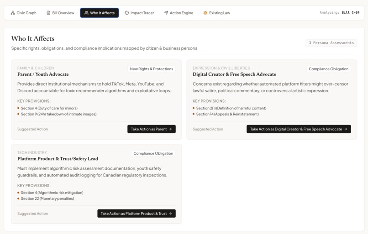Open the Civic Graph tab

[x=23, y=13]
